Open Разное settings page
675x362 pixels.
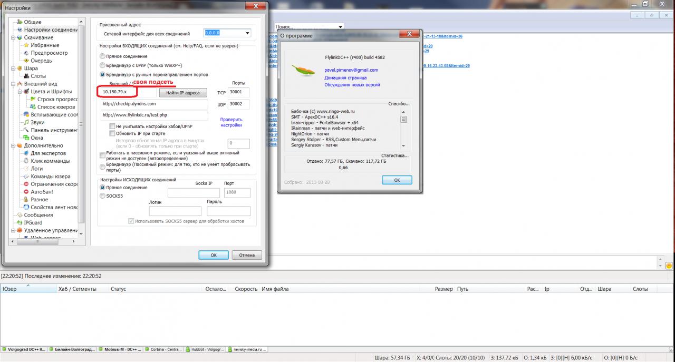point(39,199)
